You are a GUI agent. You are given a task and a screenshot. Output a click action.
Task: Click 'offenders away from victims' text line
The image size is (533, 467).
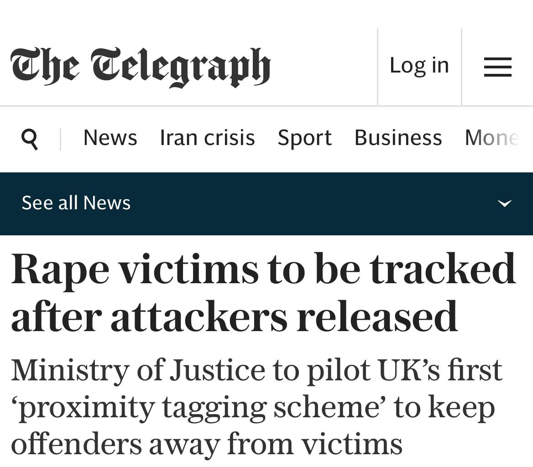pos(206,443)
